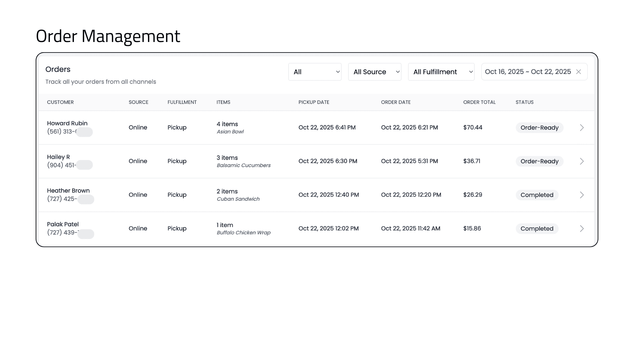Click the Order-Ready badge on Hailey R's row
This screenshot has width=634, height=357.
540,161
